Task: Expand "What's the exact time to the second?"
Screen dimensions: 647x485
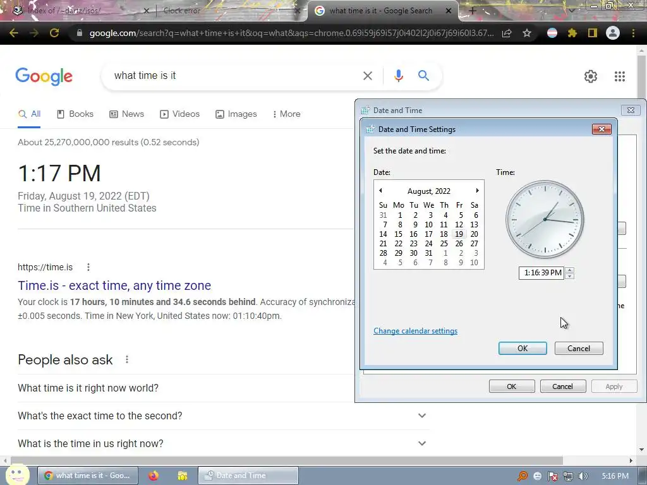Action: pos(223,416)
